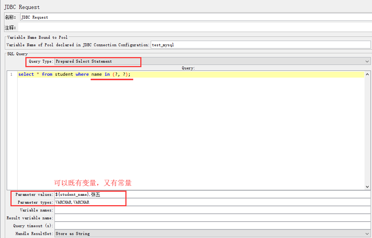Place cursor on the 'select' keyword in query

[26, 74]
